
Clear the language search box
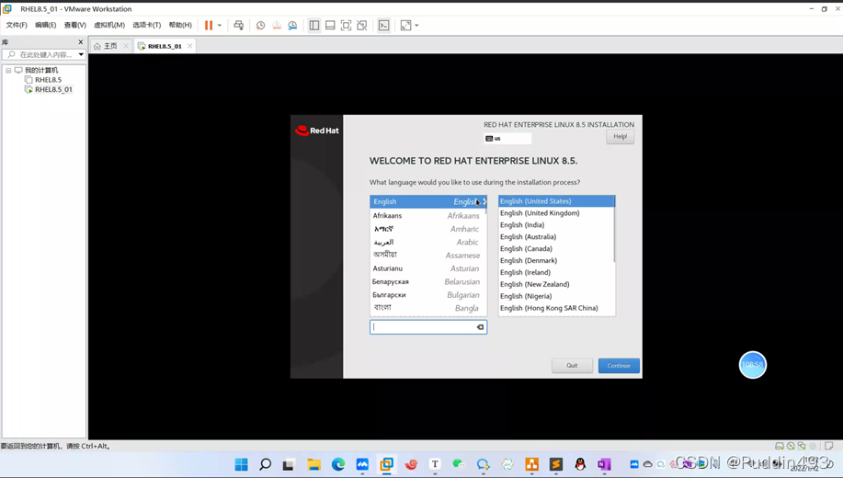pos(480,327)
